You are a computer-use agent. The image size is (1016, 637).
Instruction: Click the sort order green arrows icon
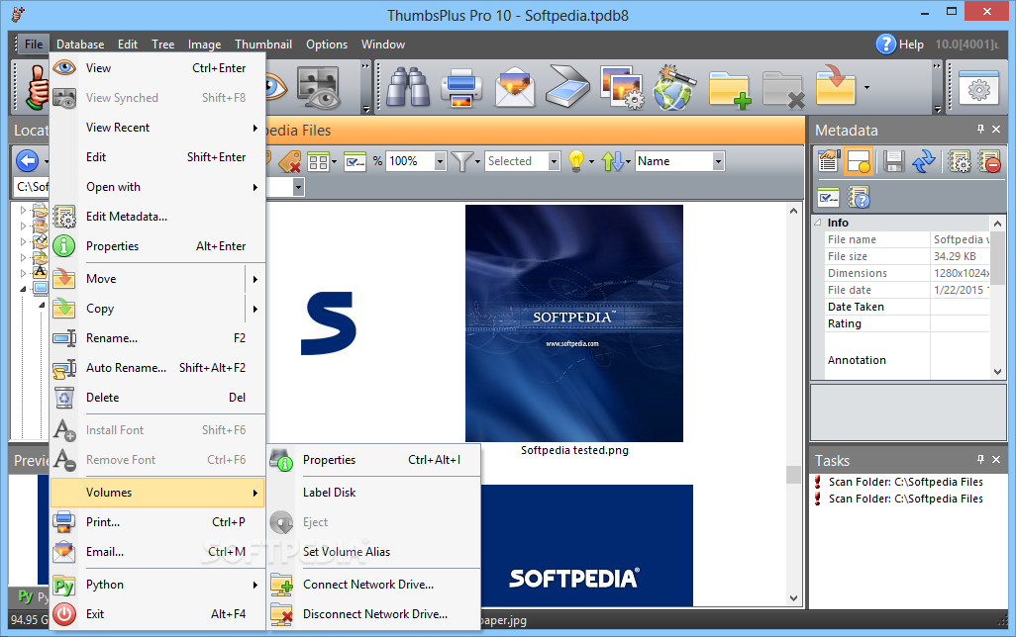click(612, 161)
